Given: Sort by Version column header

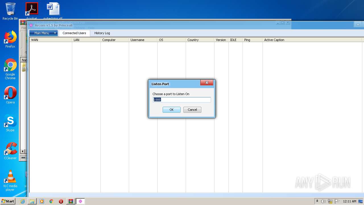Looking at the screenshot, I should point(221,40).
